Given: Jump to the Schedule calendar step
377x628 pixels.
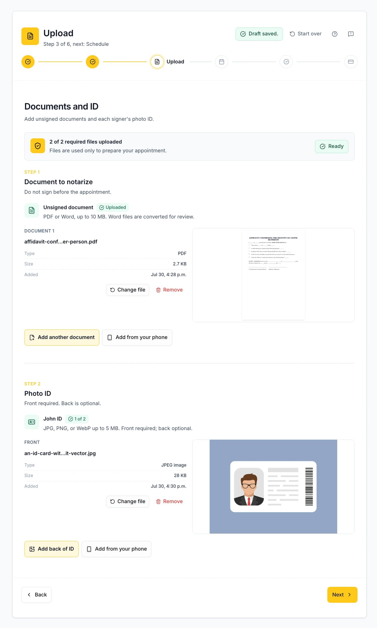Looking at the screenshot, I should tap(222, 62).
